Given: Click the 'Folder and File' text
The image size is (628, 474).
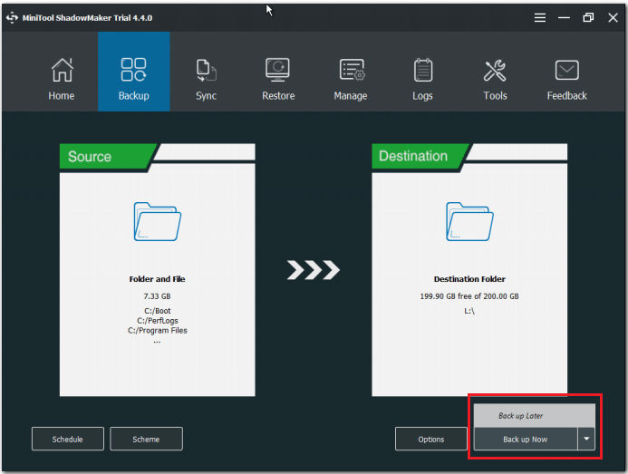Looking at the screenshot, I should tap(157, 279).
